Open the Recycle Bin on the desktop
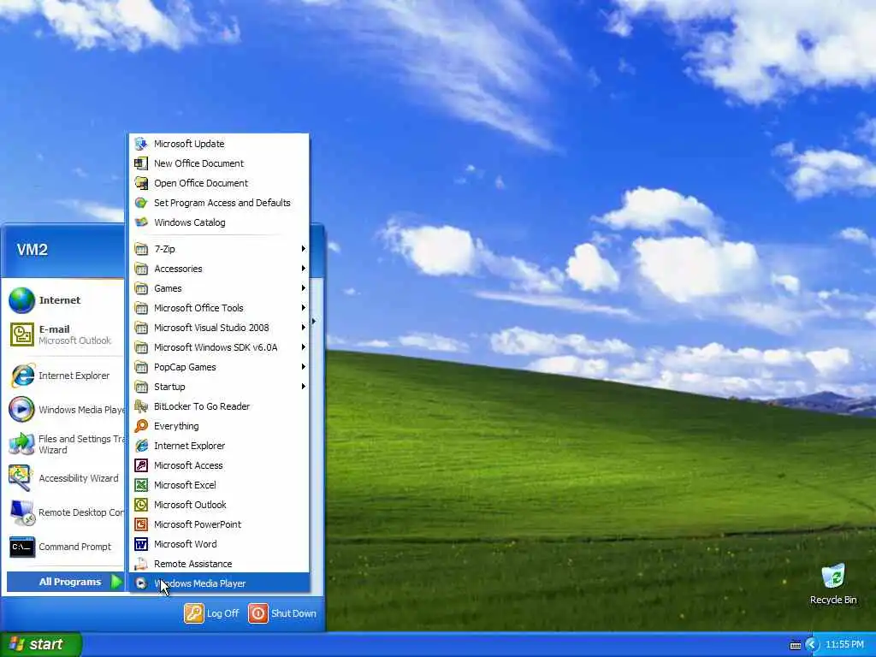876x657 pixels. click(833, 583)
